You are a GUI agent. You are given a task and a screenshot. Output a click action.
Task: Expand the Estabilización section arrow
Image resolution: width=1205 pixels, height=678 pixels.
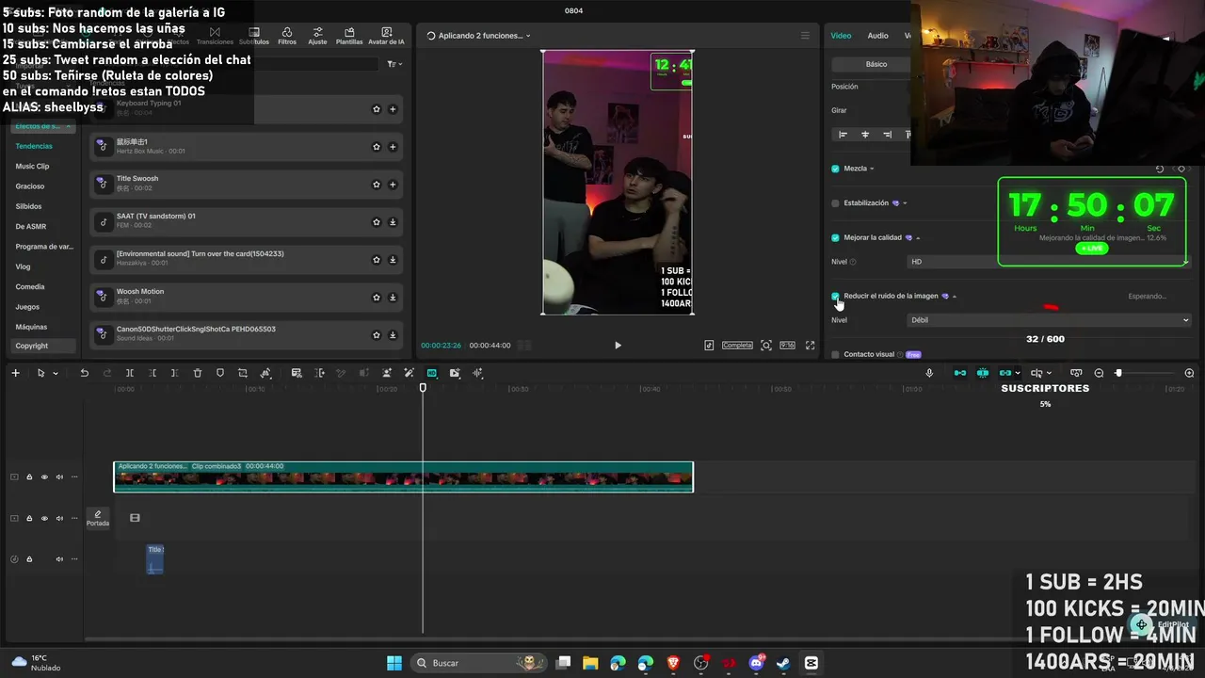click(905, 202)
